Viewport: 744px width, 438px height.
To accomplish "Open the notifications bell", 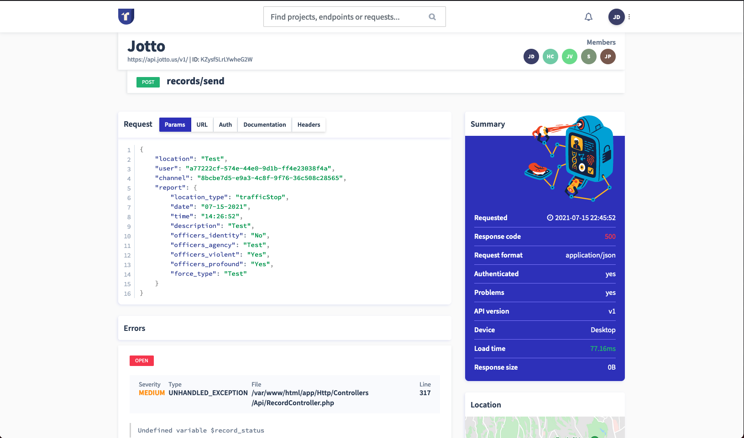I will coord(589,17).
